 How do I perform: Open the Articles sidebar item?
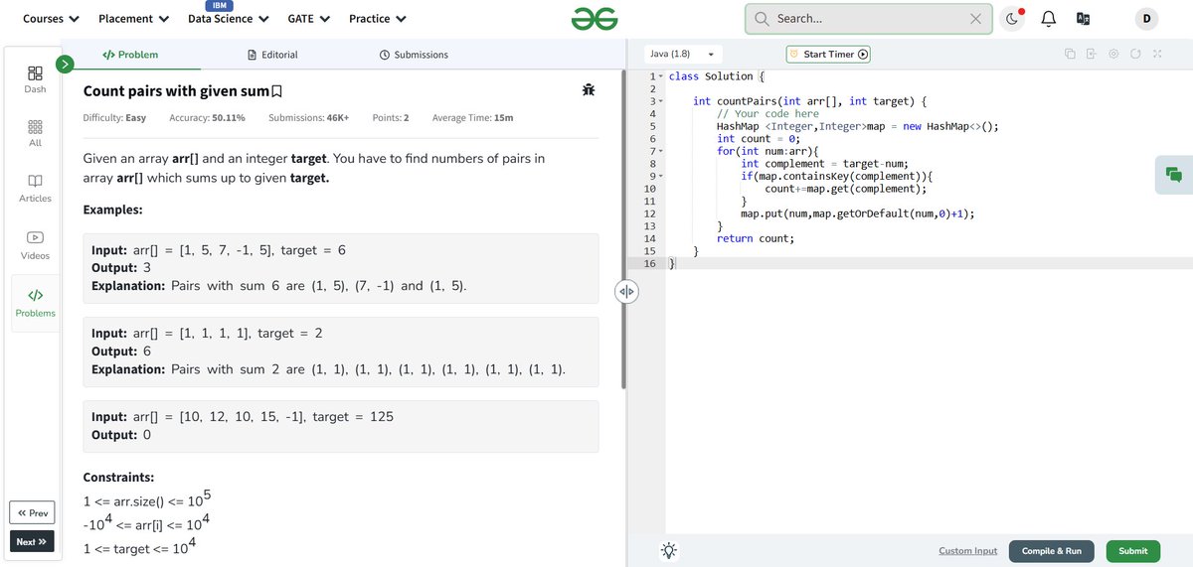point(35,189)
